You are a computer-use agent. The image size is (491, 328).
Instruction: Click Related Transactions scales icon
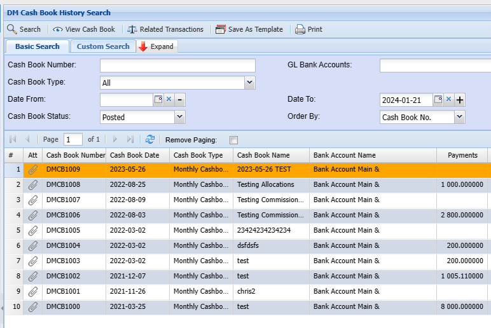(x=132, y=29)
